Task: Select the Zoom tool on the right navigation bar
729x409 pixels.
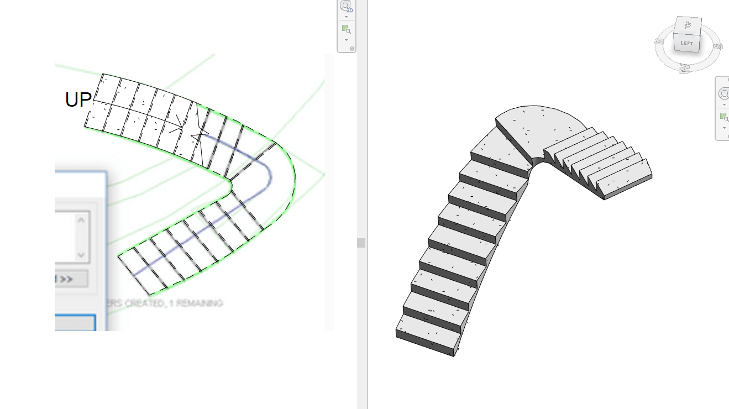Action: pos(723,117)
